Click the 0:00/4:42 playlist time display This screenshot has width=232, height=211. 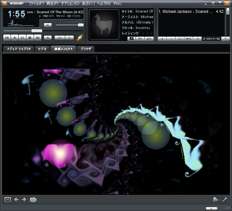[x=211, y=39]
